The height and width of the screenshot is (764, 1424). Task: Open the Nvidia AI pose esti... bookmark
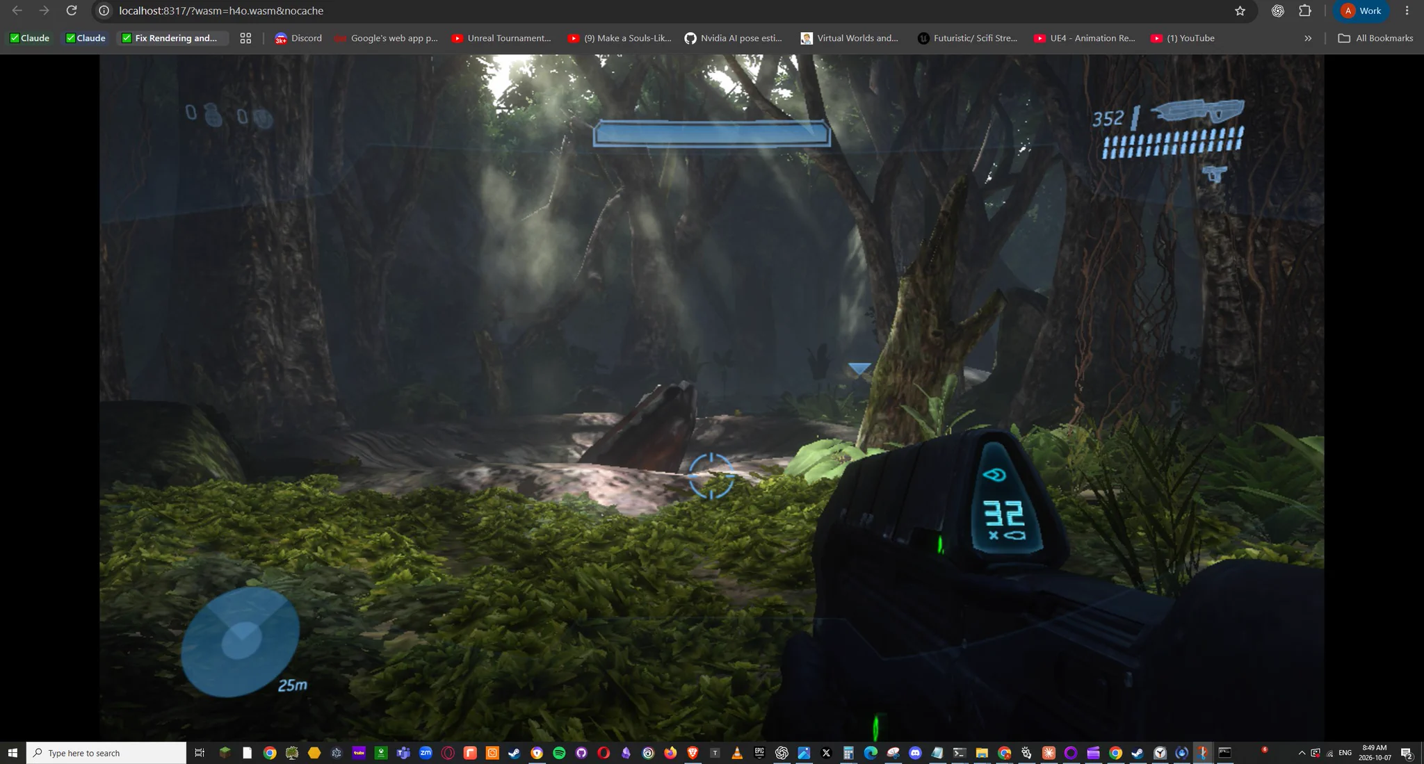[734, 38]
